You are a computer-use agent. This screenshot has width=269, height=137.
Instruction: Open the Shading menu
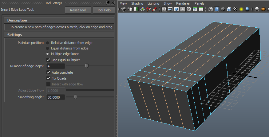point(137,3)
